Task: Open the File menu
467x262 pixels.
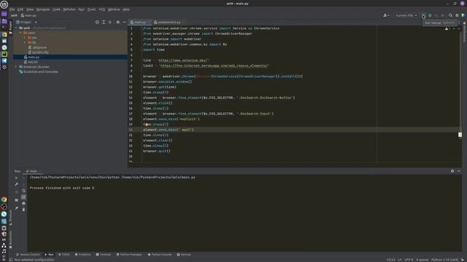Action: (x=12, y=9)
